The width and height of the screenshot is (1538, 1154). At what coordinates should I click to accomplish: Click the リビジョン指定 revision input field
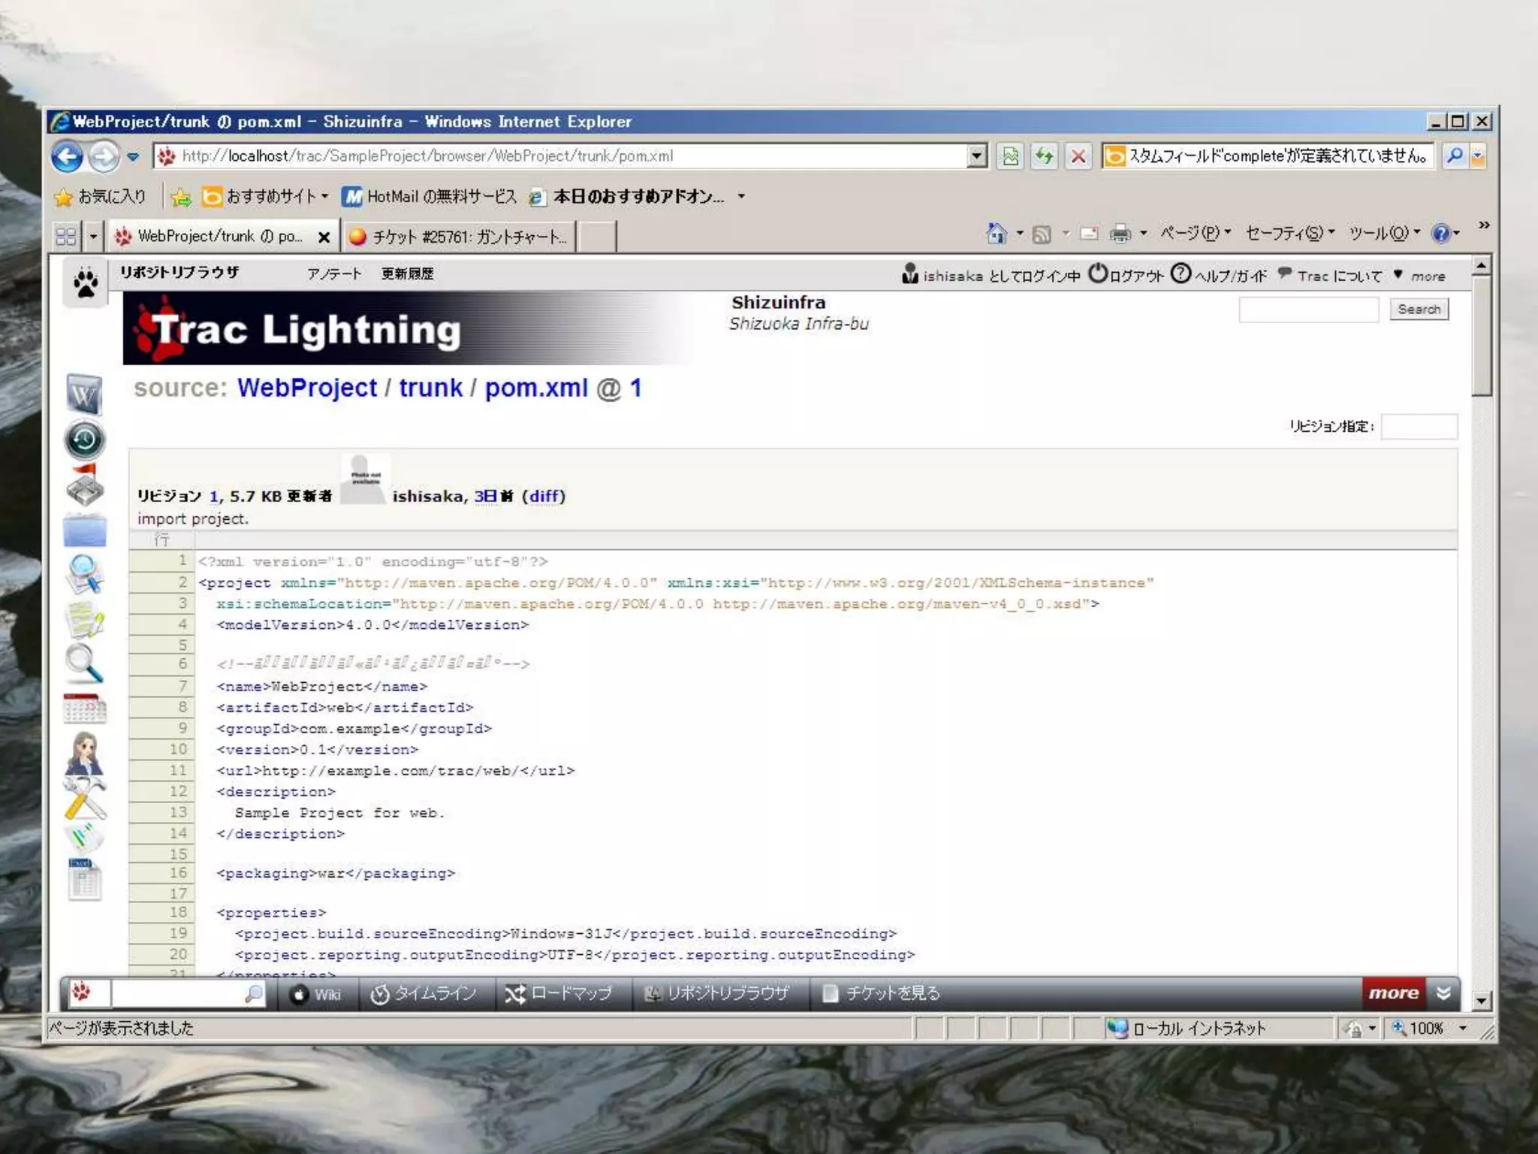(1419, 427)
